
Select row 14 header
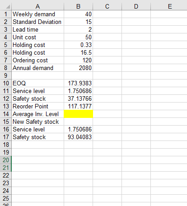(6, 114)
